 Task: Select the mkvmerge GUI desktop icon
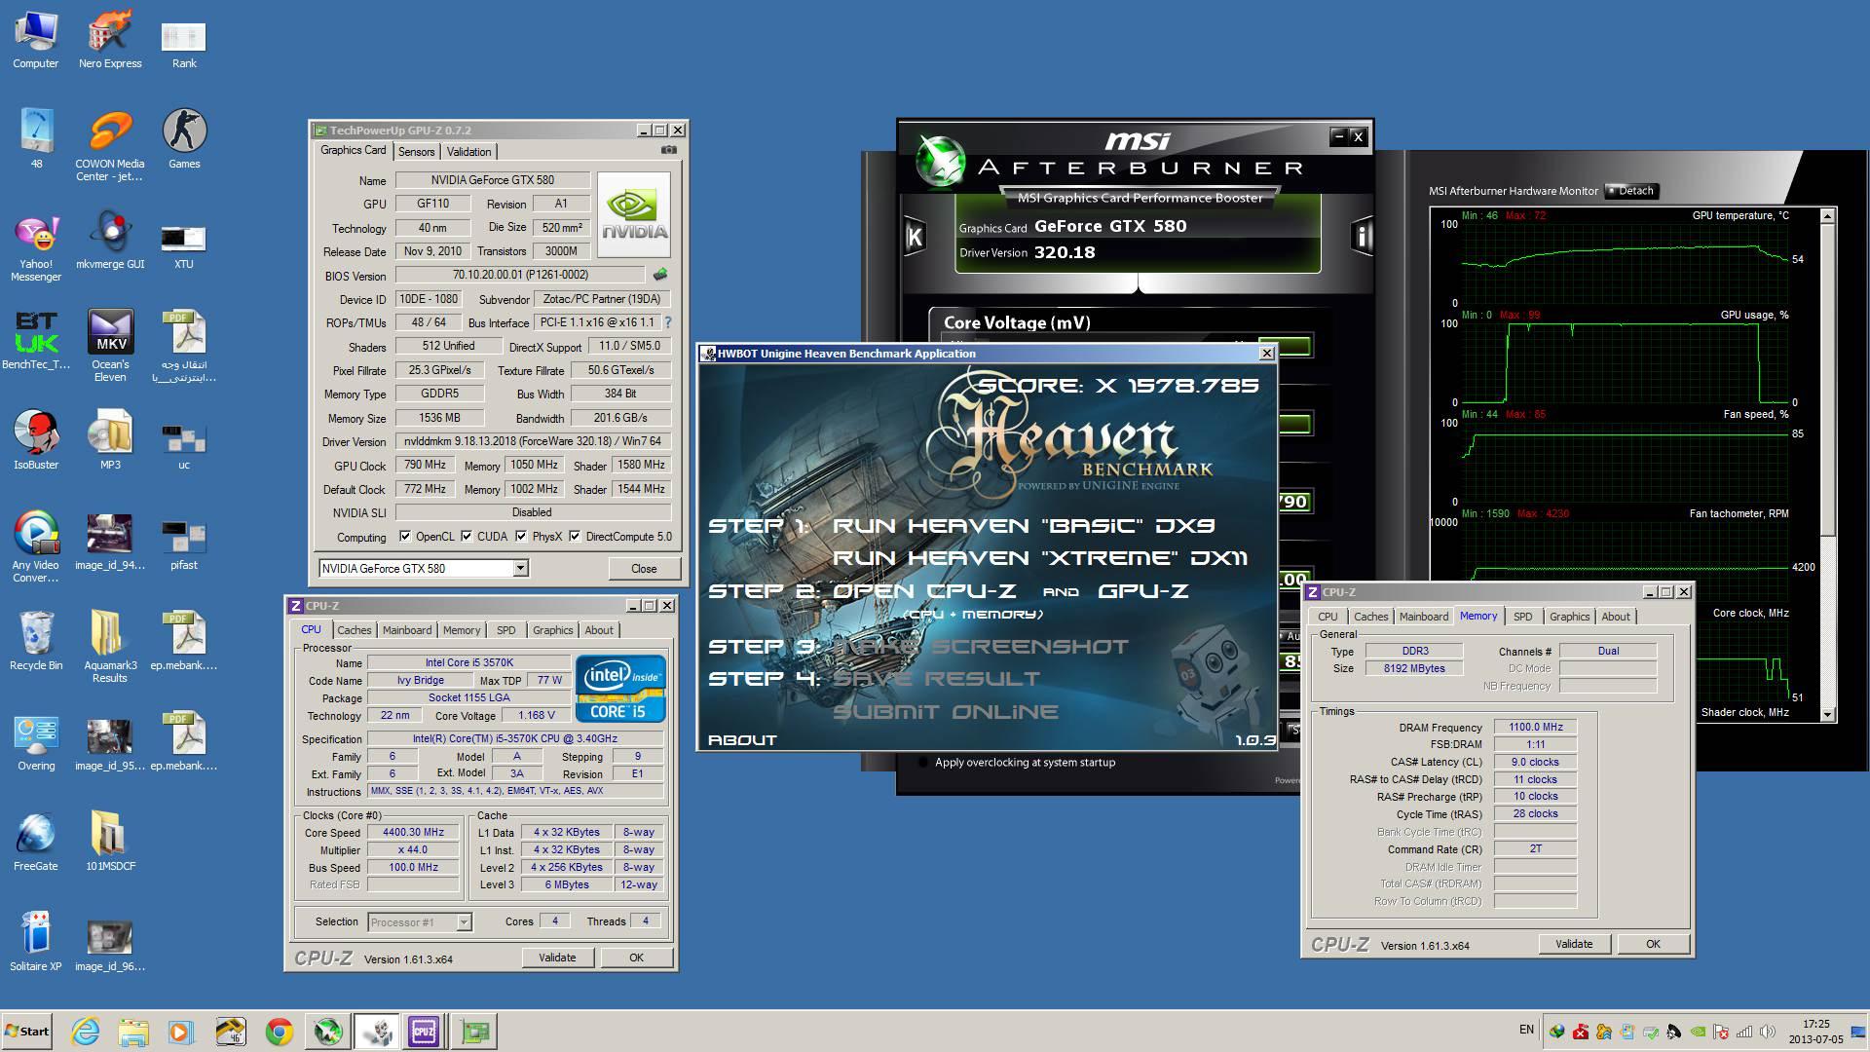point(110,242)
